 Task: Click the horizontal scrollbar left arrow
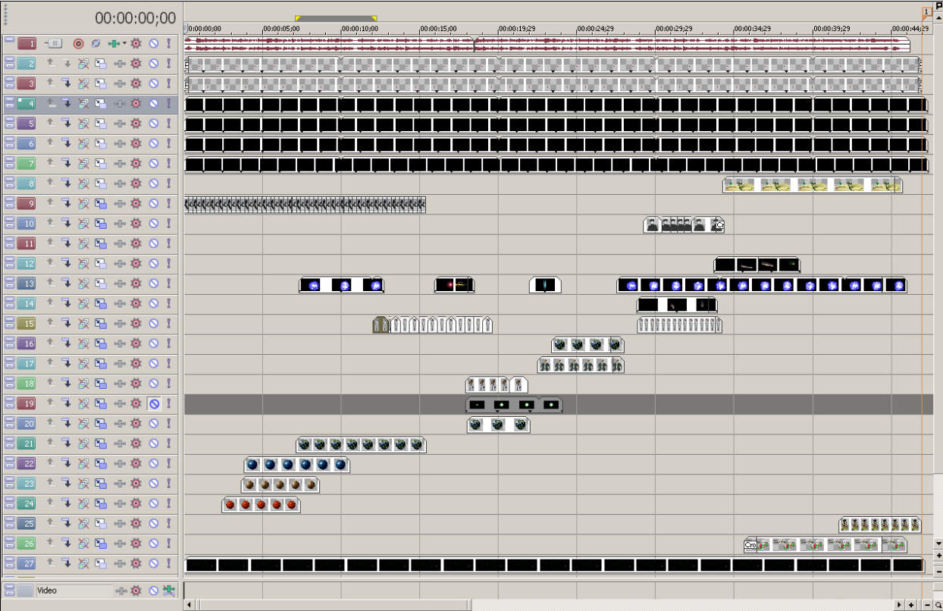(189, 605)
